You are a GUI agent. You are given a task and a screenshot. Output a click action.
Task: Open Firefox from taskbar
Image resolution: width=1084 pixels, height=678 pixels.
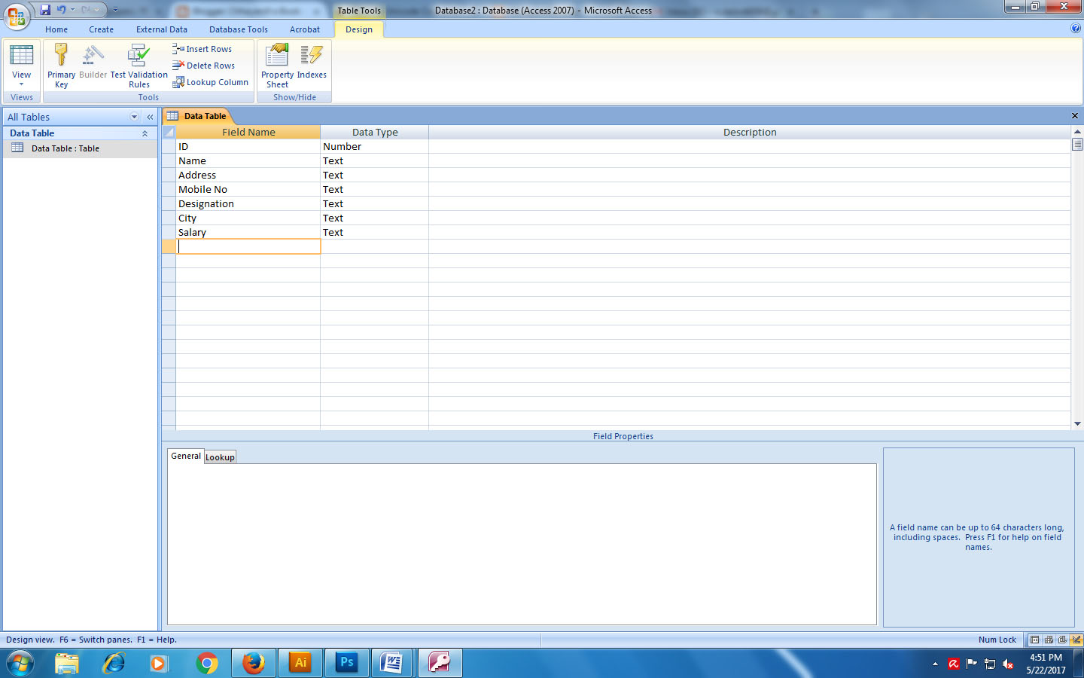tap(254, 664)
